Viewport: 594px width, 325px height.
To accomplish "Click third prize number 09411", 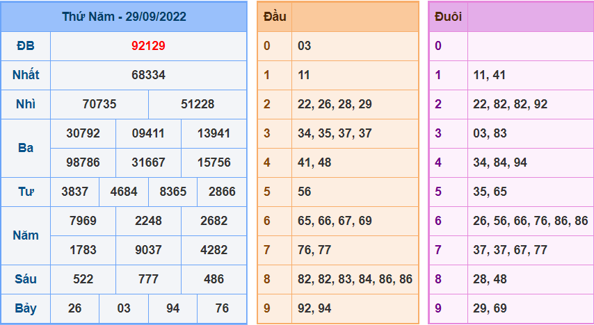I will pos(148,133).
